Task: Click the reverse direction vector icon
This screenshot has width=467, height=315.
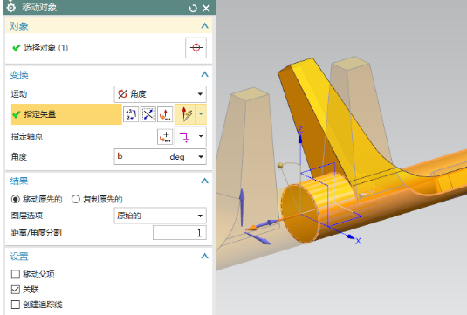Action: click(x=148, y=114)
